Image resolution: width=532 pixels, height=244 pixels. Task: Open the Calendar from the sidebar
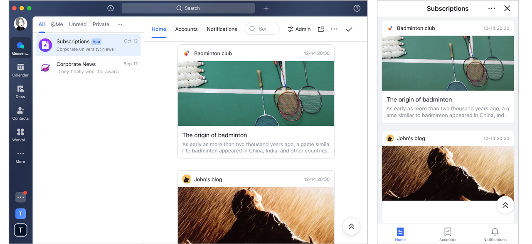(20, 70)
